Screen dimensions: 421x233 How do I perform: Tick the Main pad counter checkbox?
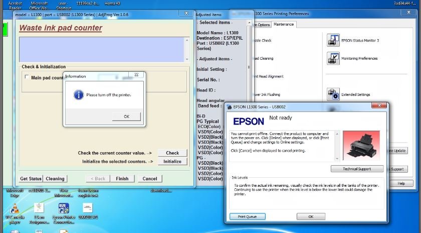pyautogui.click(x=27, y=77)
